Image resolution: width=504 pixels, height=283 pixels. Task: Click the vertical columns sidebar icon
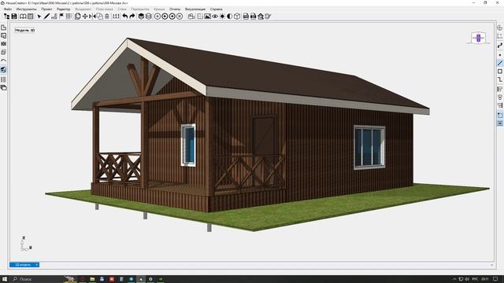point(3,79)
